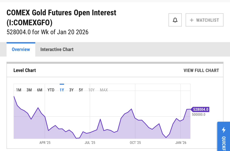
Task: Choose the YTD time range
Action: point(51,90)
